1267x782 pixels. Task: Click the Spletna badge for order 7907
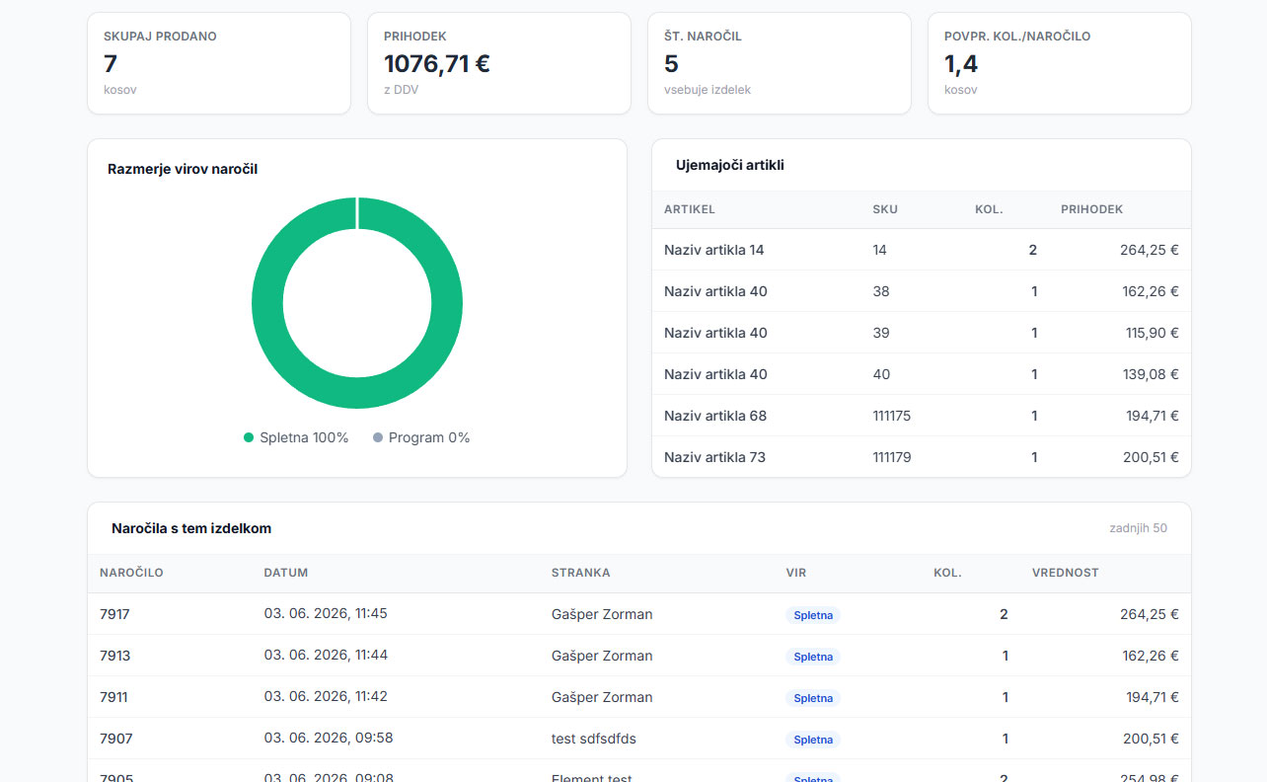(x=813, y=740)
